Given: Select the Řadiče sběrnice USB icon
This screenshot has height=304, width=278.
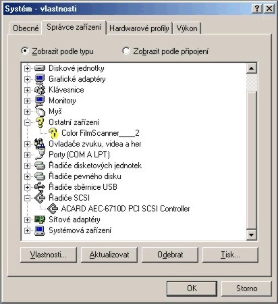Looking at the screenshot, I should [x=40, y=187].
